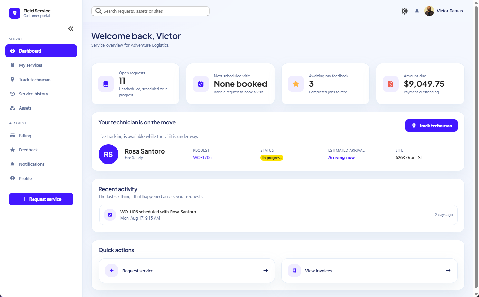
Task: Click the RS technician avatar circle
Action: (x=108, y=154)
